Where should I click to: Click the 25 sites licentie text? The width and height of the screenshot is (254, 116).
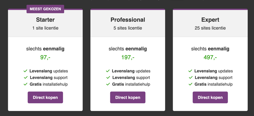tap(210, 28)
